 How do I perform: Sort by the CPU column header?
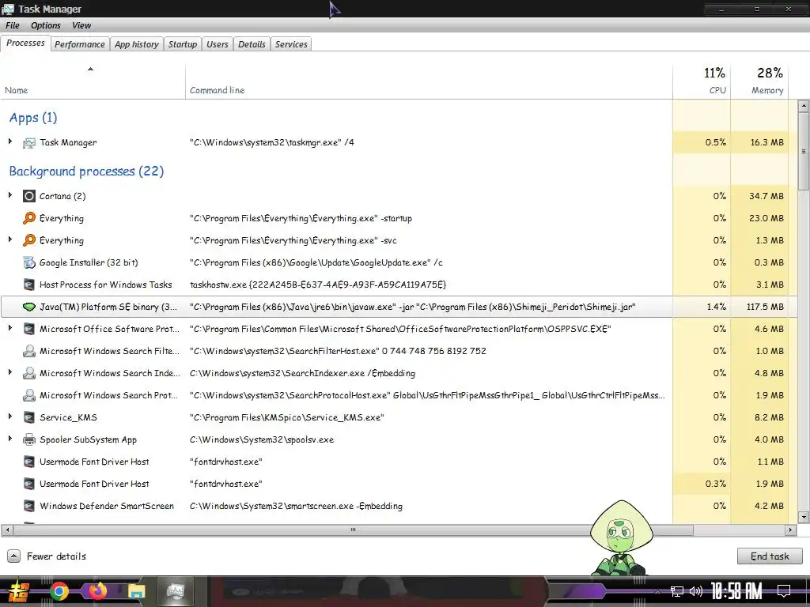(702, 81)
